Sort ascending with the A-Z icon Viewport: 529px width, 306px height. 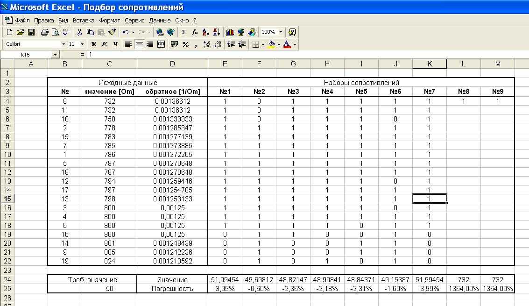click(205, 32)
